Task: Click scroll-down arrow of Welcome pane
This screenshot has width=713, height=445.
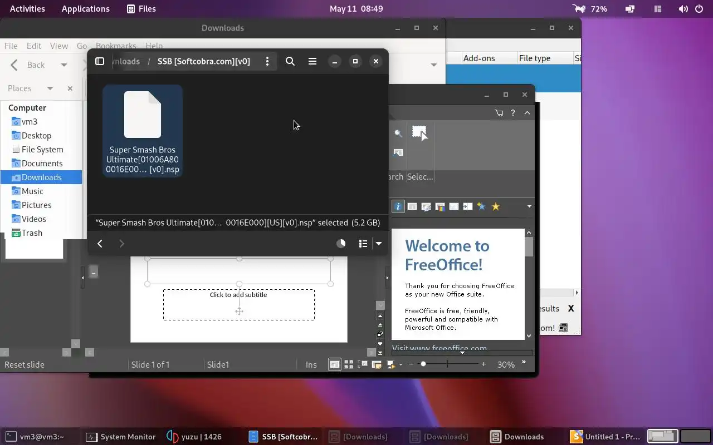Action: click(529, 336)
